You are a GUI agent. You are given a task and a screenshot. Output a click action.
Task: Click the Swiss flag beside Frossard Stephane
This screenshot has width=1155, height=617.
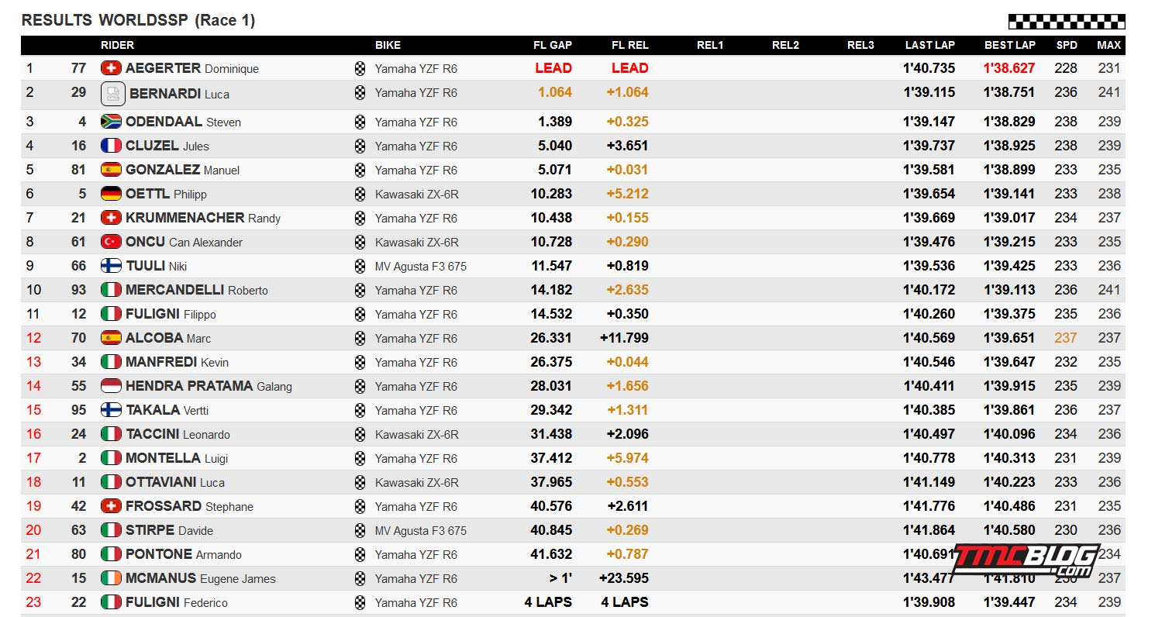(111, 506)
